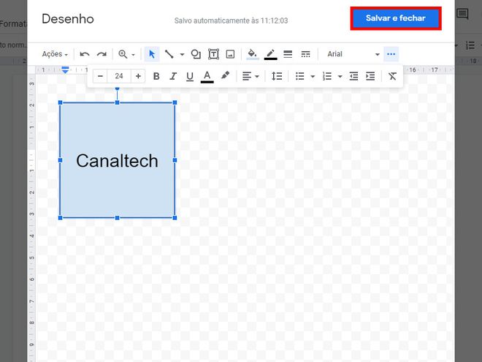482x362 pixels.
Task: Click the top-left corner handle of shape
Action: (60, 102)
